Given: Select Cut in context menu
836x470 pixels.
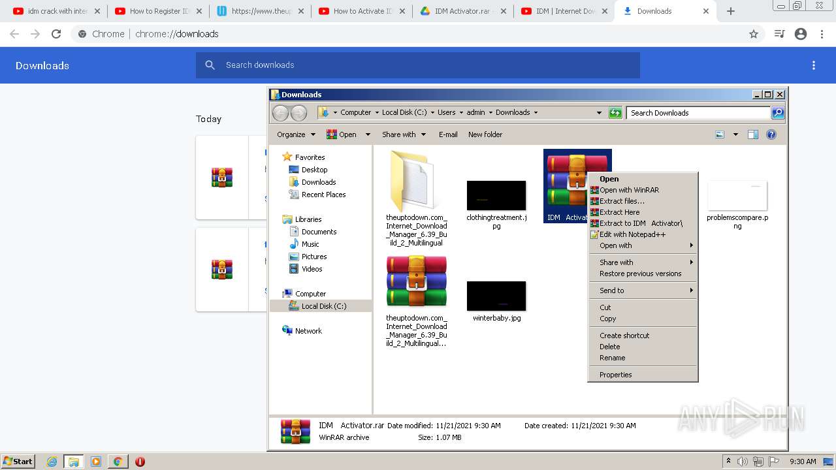Looking at the screenshot, I should click(x=643, y=307).
